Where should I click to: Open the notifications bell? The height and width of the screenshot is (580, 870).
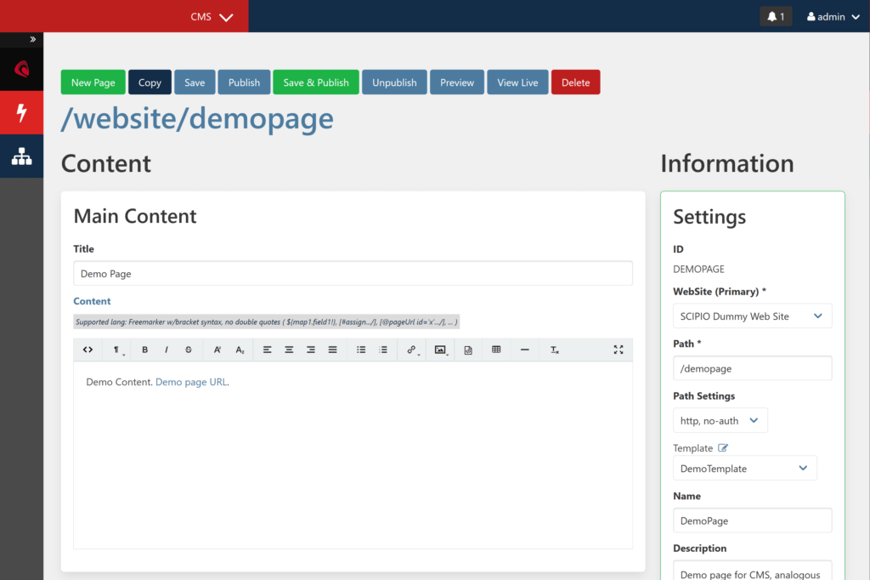point(775,16)
